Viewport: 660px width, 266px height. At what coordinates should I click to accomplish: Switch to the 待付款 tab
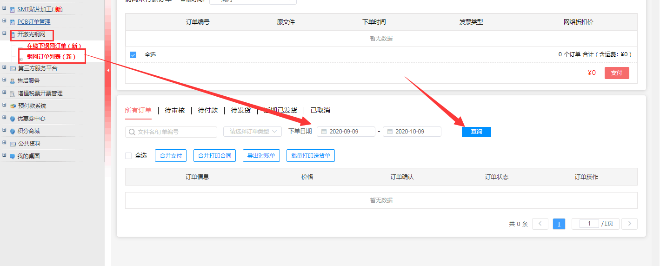click(207, 110)
